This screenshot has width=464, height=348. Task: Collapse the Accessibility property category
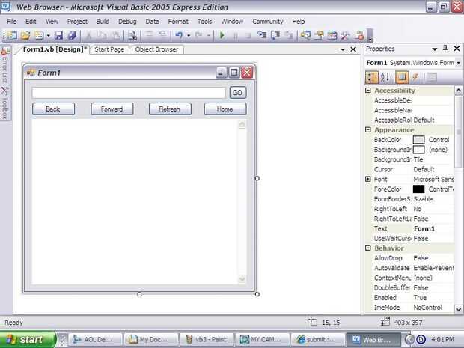368,91
